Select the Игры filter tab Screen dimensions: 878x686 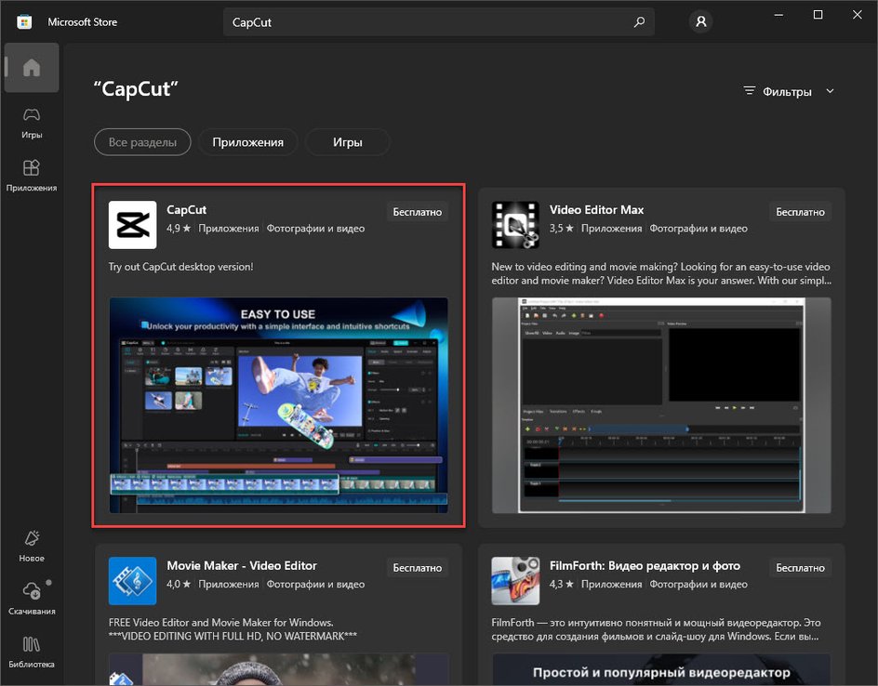pos(347,142)
